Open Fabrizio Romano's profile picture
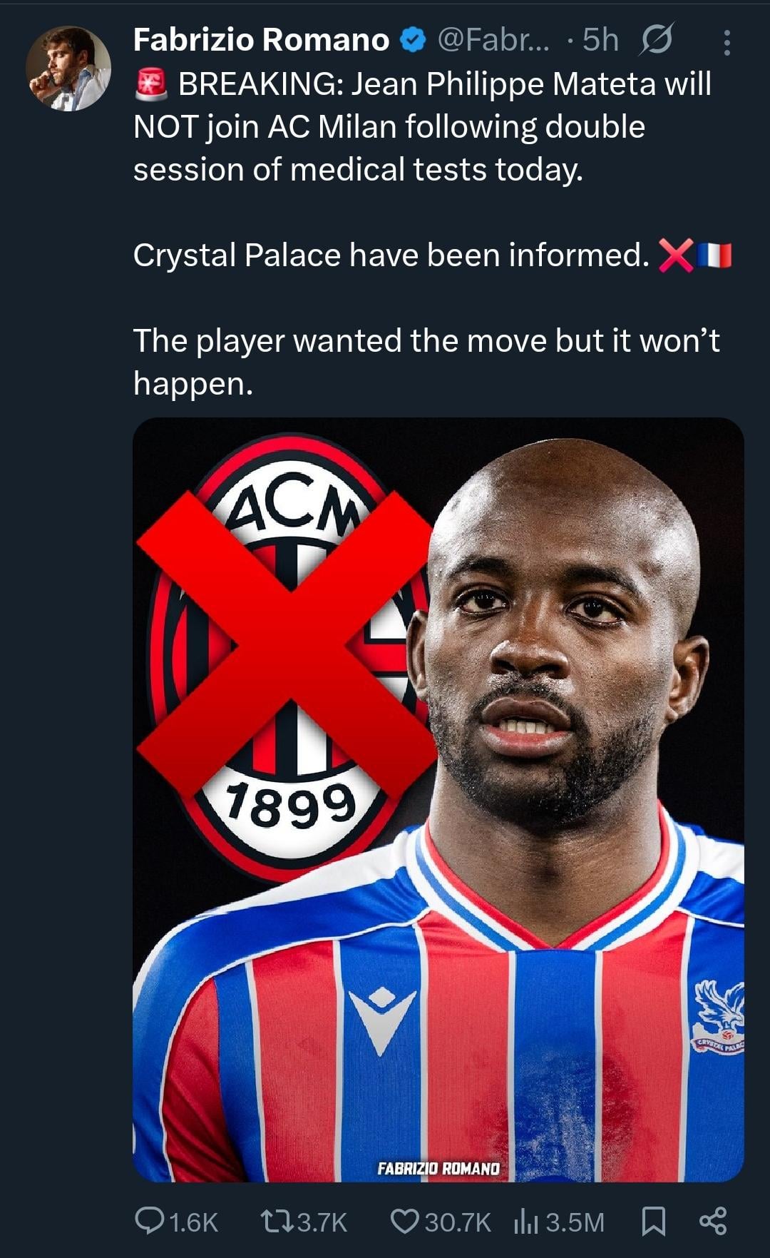770x1258 pixels. 68,69
